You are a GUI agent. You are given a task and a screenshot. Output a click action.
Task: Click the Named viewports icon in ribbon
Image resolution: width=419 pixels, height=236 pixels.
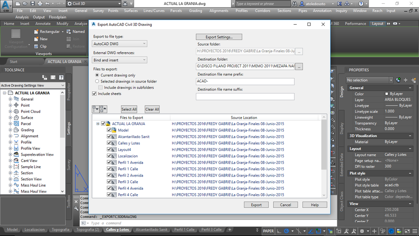coord(69,31)
